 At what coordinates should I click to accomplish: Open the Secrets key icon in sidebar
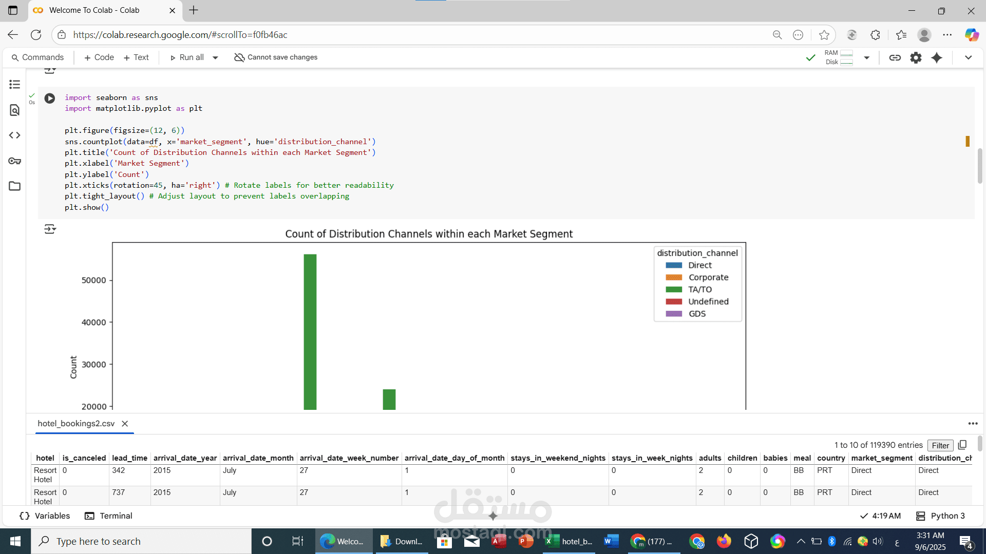coord(14,161)
